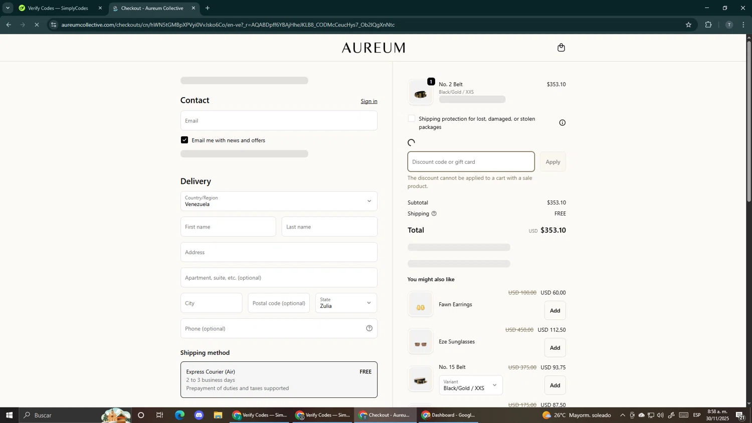Select Express Courier (Air) shipping method

[279, 380]
